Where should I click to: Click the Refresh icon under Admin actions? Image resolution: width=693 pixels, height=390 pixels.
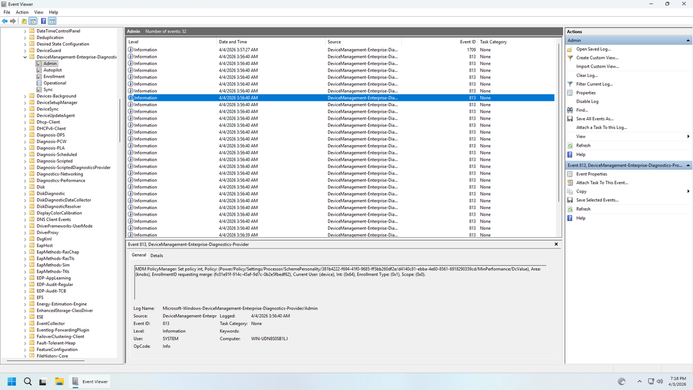coord(570,145)
